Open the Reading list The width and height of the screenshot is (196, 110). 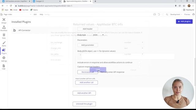coord(189,10)
